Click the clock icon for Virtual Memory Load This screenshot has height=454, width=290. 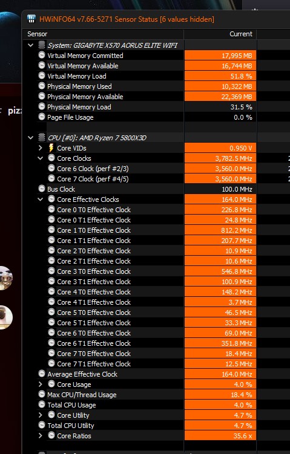(x=42, y=76)
